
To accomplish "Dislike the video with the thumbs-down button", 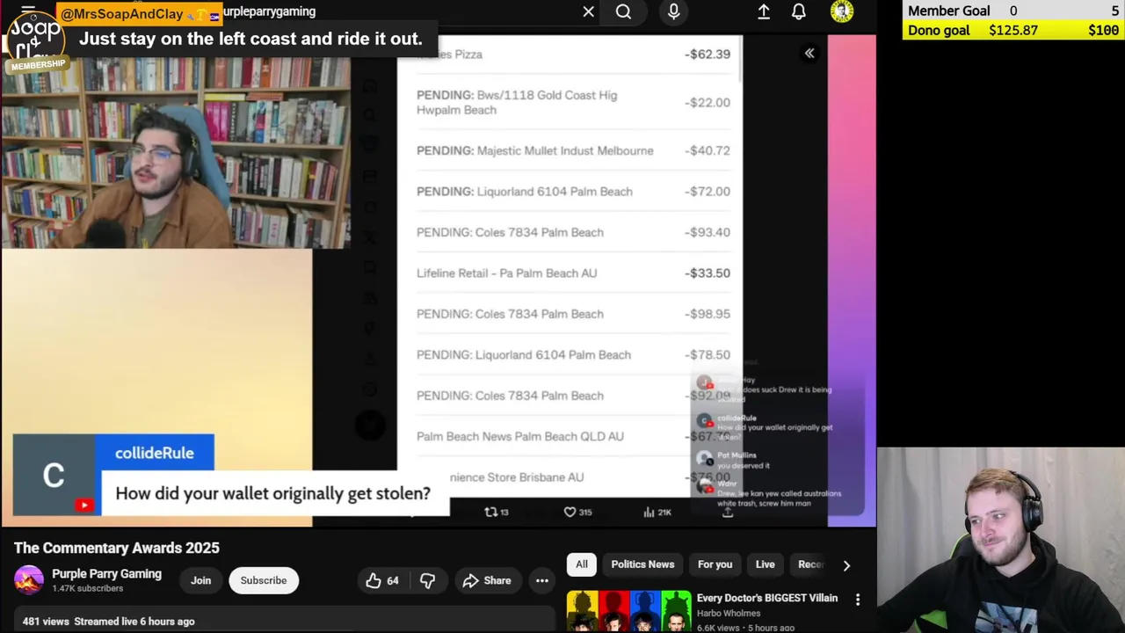I will coord(427,580).
